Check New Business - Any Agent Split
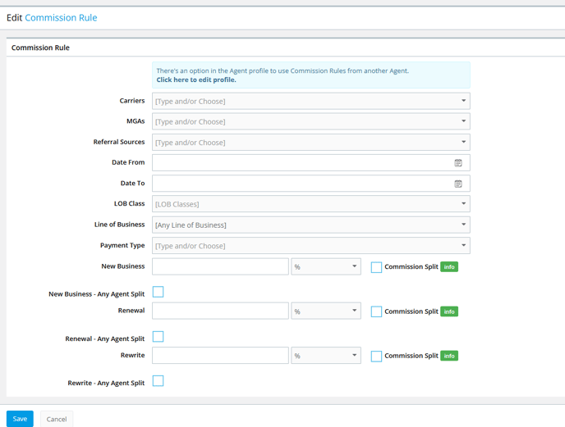The height and width of the screenshot is (427, 565). [x=158, y=292]
